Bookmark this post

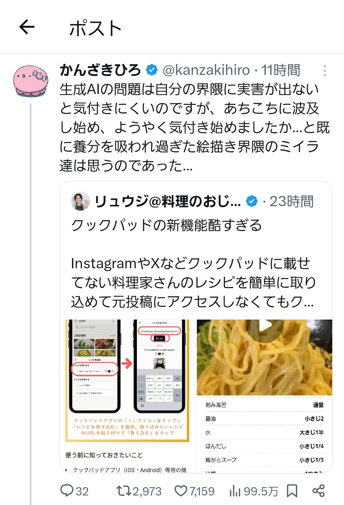tap(292, 491)
